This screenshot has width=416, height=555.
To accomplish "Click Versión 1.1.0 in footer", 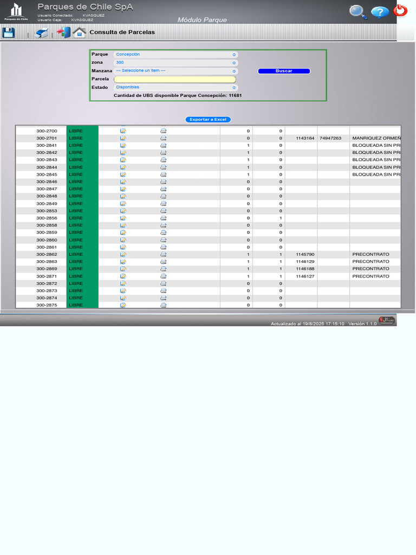I will click(x=362, y=324).
